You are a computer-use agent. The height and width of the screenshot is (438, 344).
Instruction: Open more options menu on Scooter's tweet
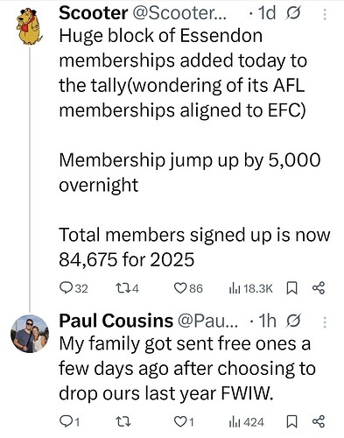[x=325, y=14]
